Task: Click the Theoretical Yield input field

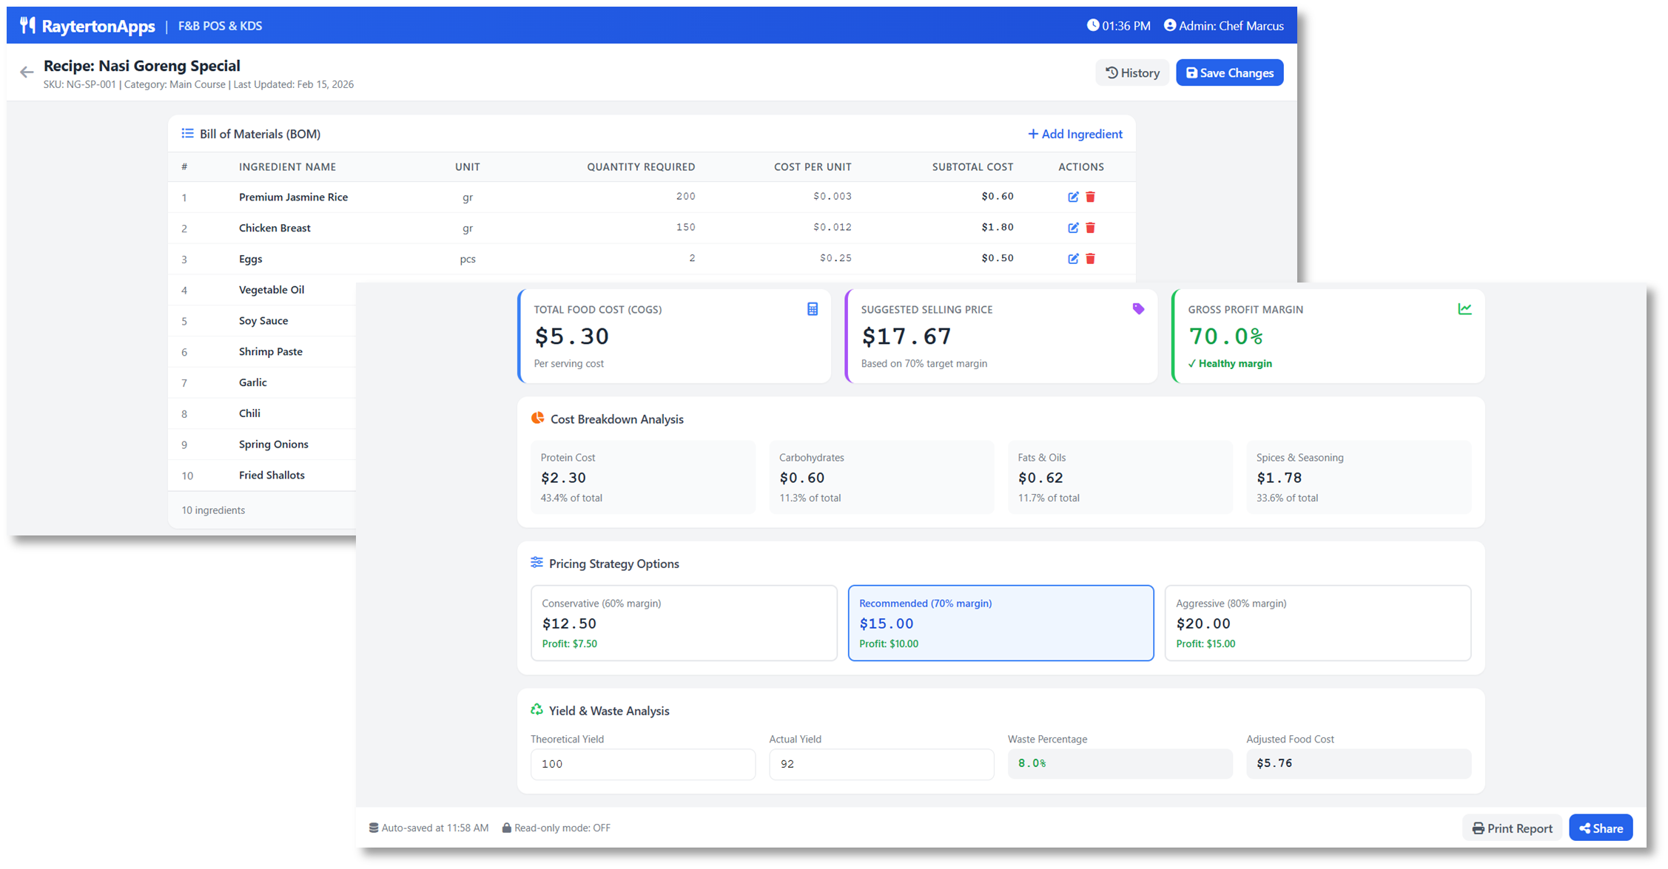Action: (x=642, y=764)
